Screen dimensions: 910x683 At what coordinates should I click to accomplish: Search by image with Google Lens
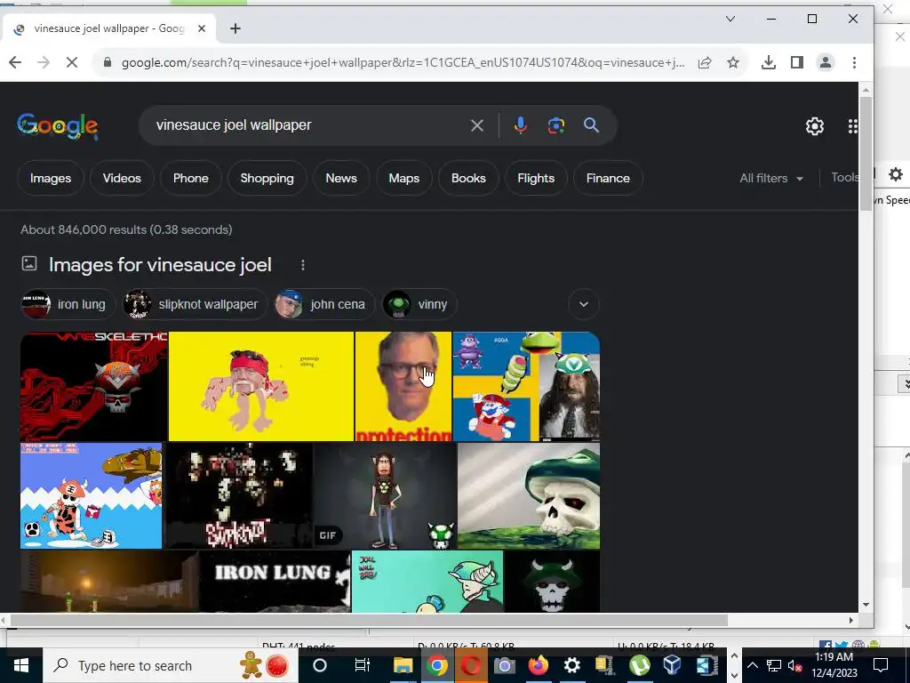pos(556,125)
